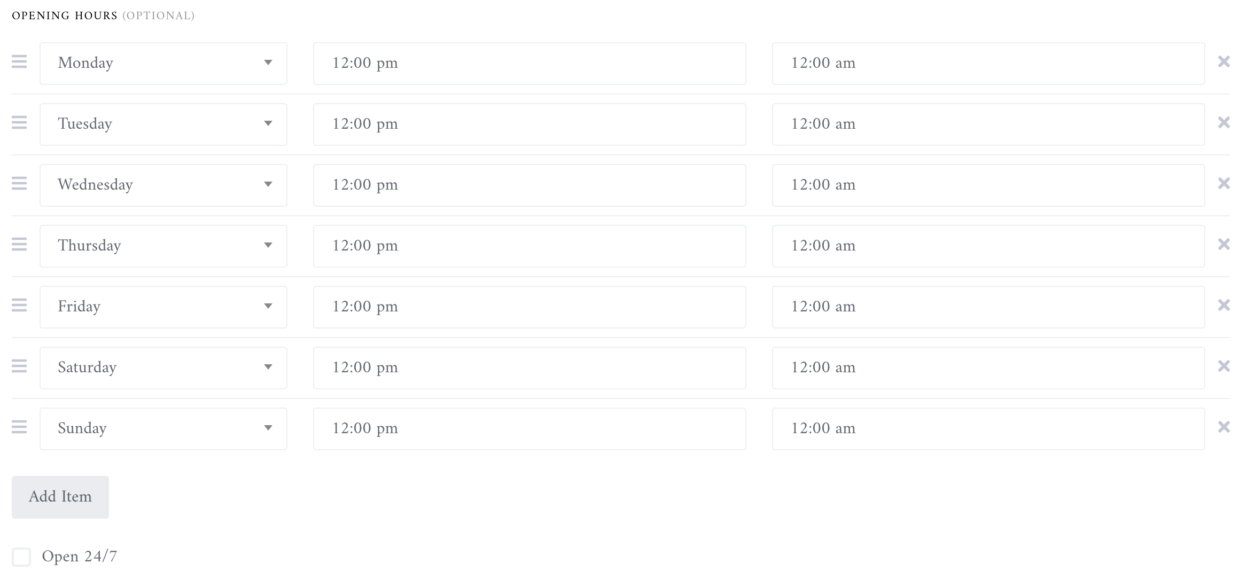Focus Saturday's opening time field
Screen dimensions: 1247x579
[x=529, y=368]
